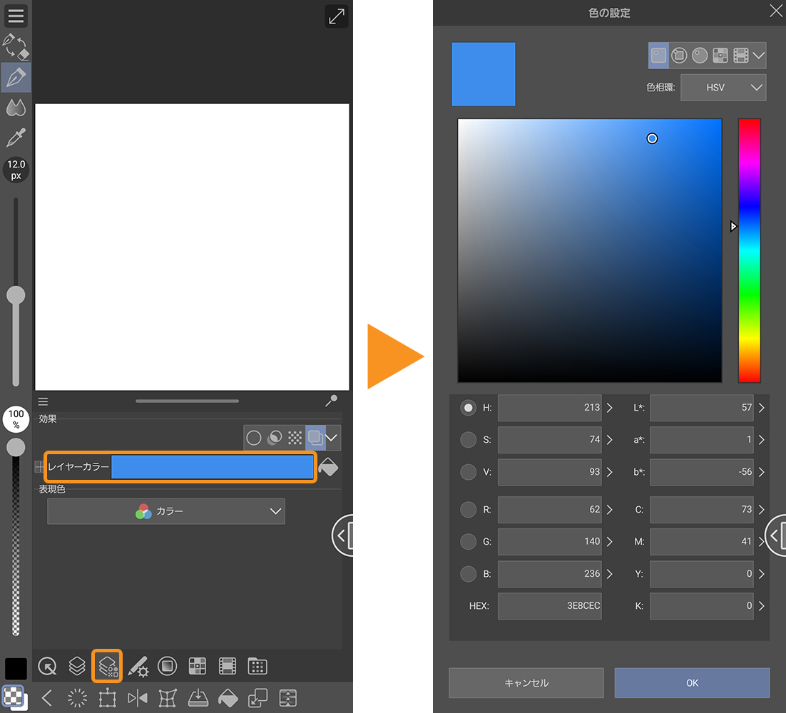The width and height of the screenshot is (786, 713).
Task: Click the HEX value input field
Action: click(549, 606)
